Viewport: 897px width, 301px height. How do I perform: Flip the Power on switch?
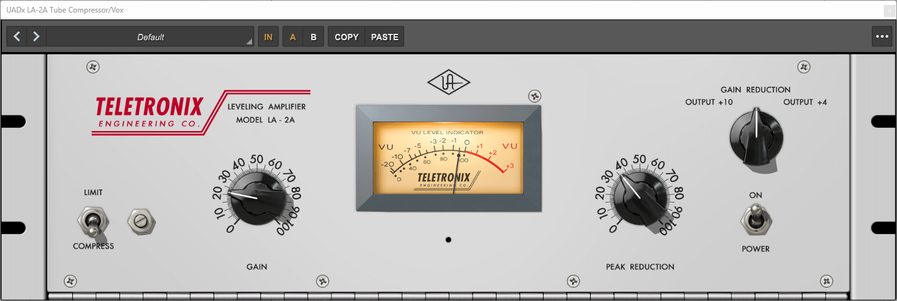pos(756,221)
